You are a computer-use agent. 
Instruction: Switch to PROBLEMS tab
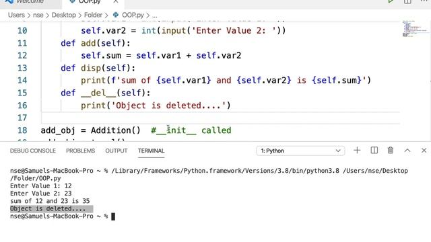click(x=80, y=151)
